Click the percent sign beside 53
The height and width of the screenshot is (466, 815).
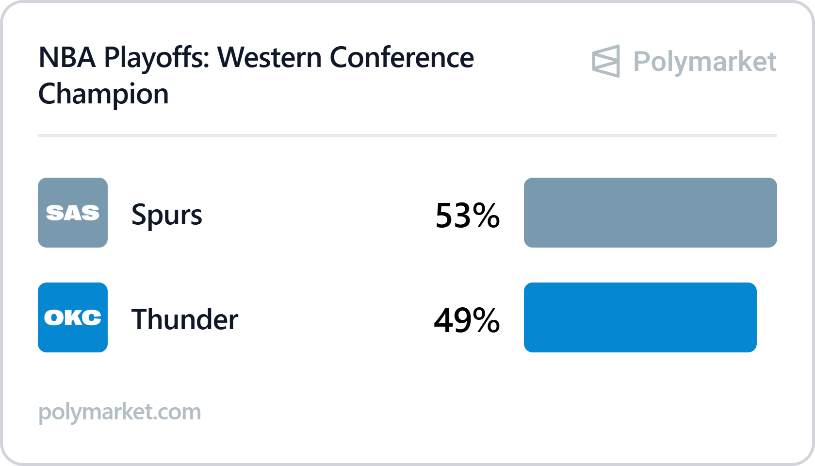point(487,215)
